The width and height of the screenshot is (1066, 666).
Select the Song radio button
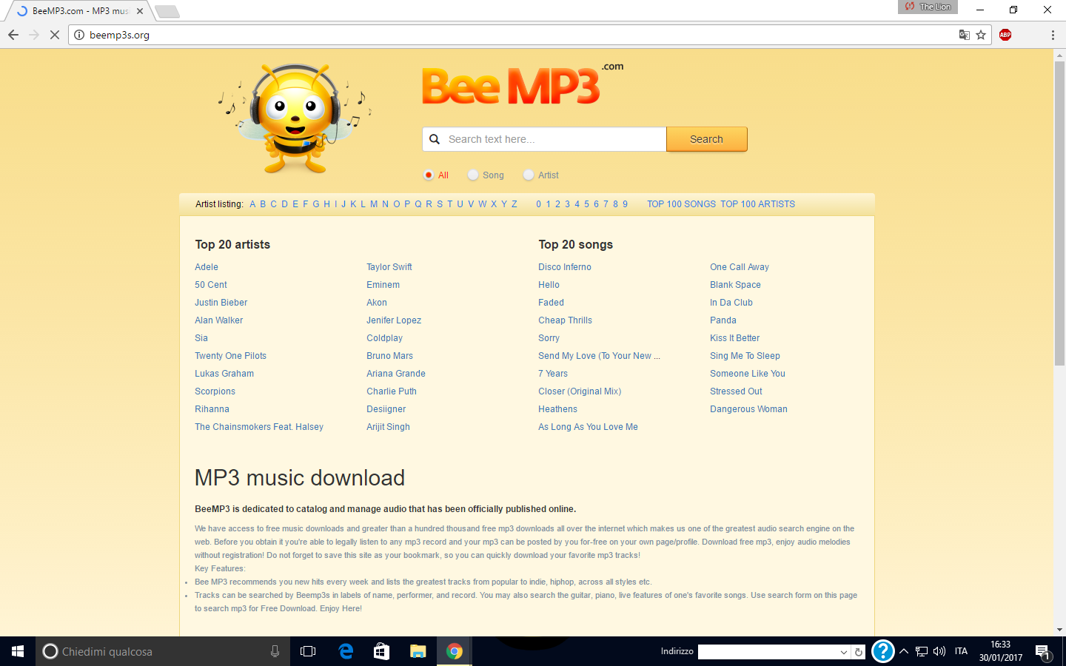tap(473, 175)
